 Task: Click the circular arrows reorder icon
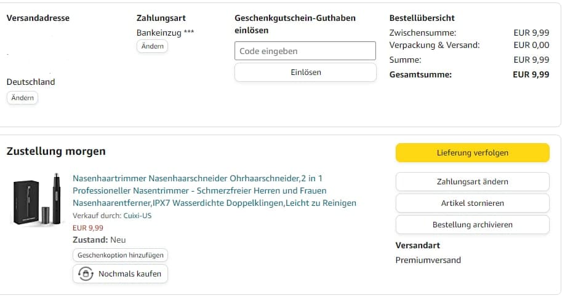[86, 273]
